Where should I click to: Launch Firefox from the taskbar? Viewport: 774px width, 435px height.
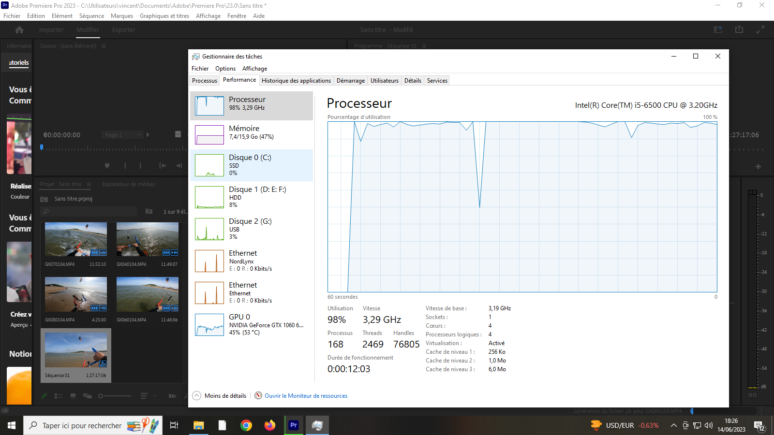[x=270, y=425]
